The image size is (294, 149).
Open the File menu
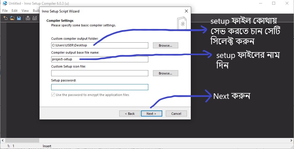tap(5, 11)
